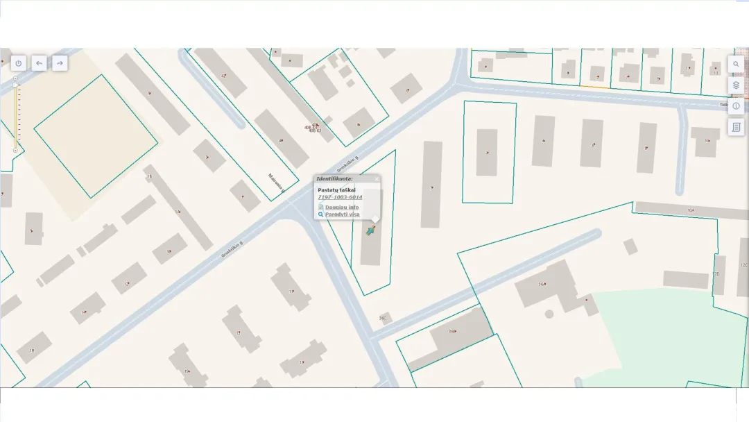Click the document icon beside Daugiau info
Screen dimensions: 749x422
(321, 207)
